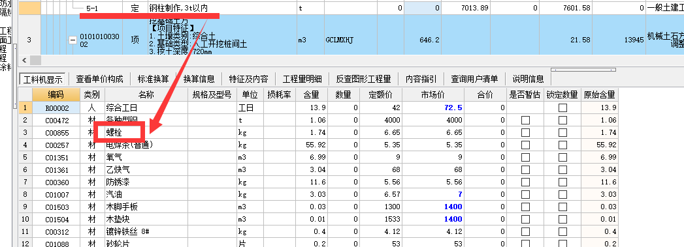The width and height of the screenshot is (684, 247).
Task: Click the 定额价 column header
Action: 381,94
